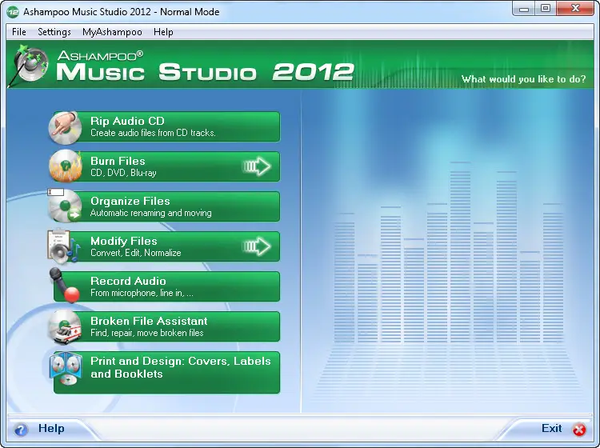Open the File menu

[x=18, y=32]
